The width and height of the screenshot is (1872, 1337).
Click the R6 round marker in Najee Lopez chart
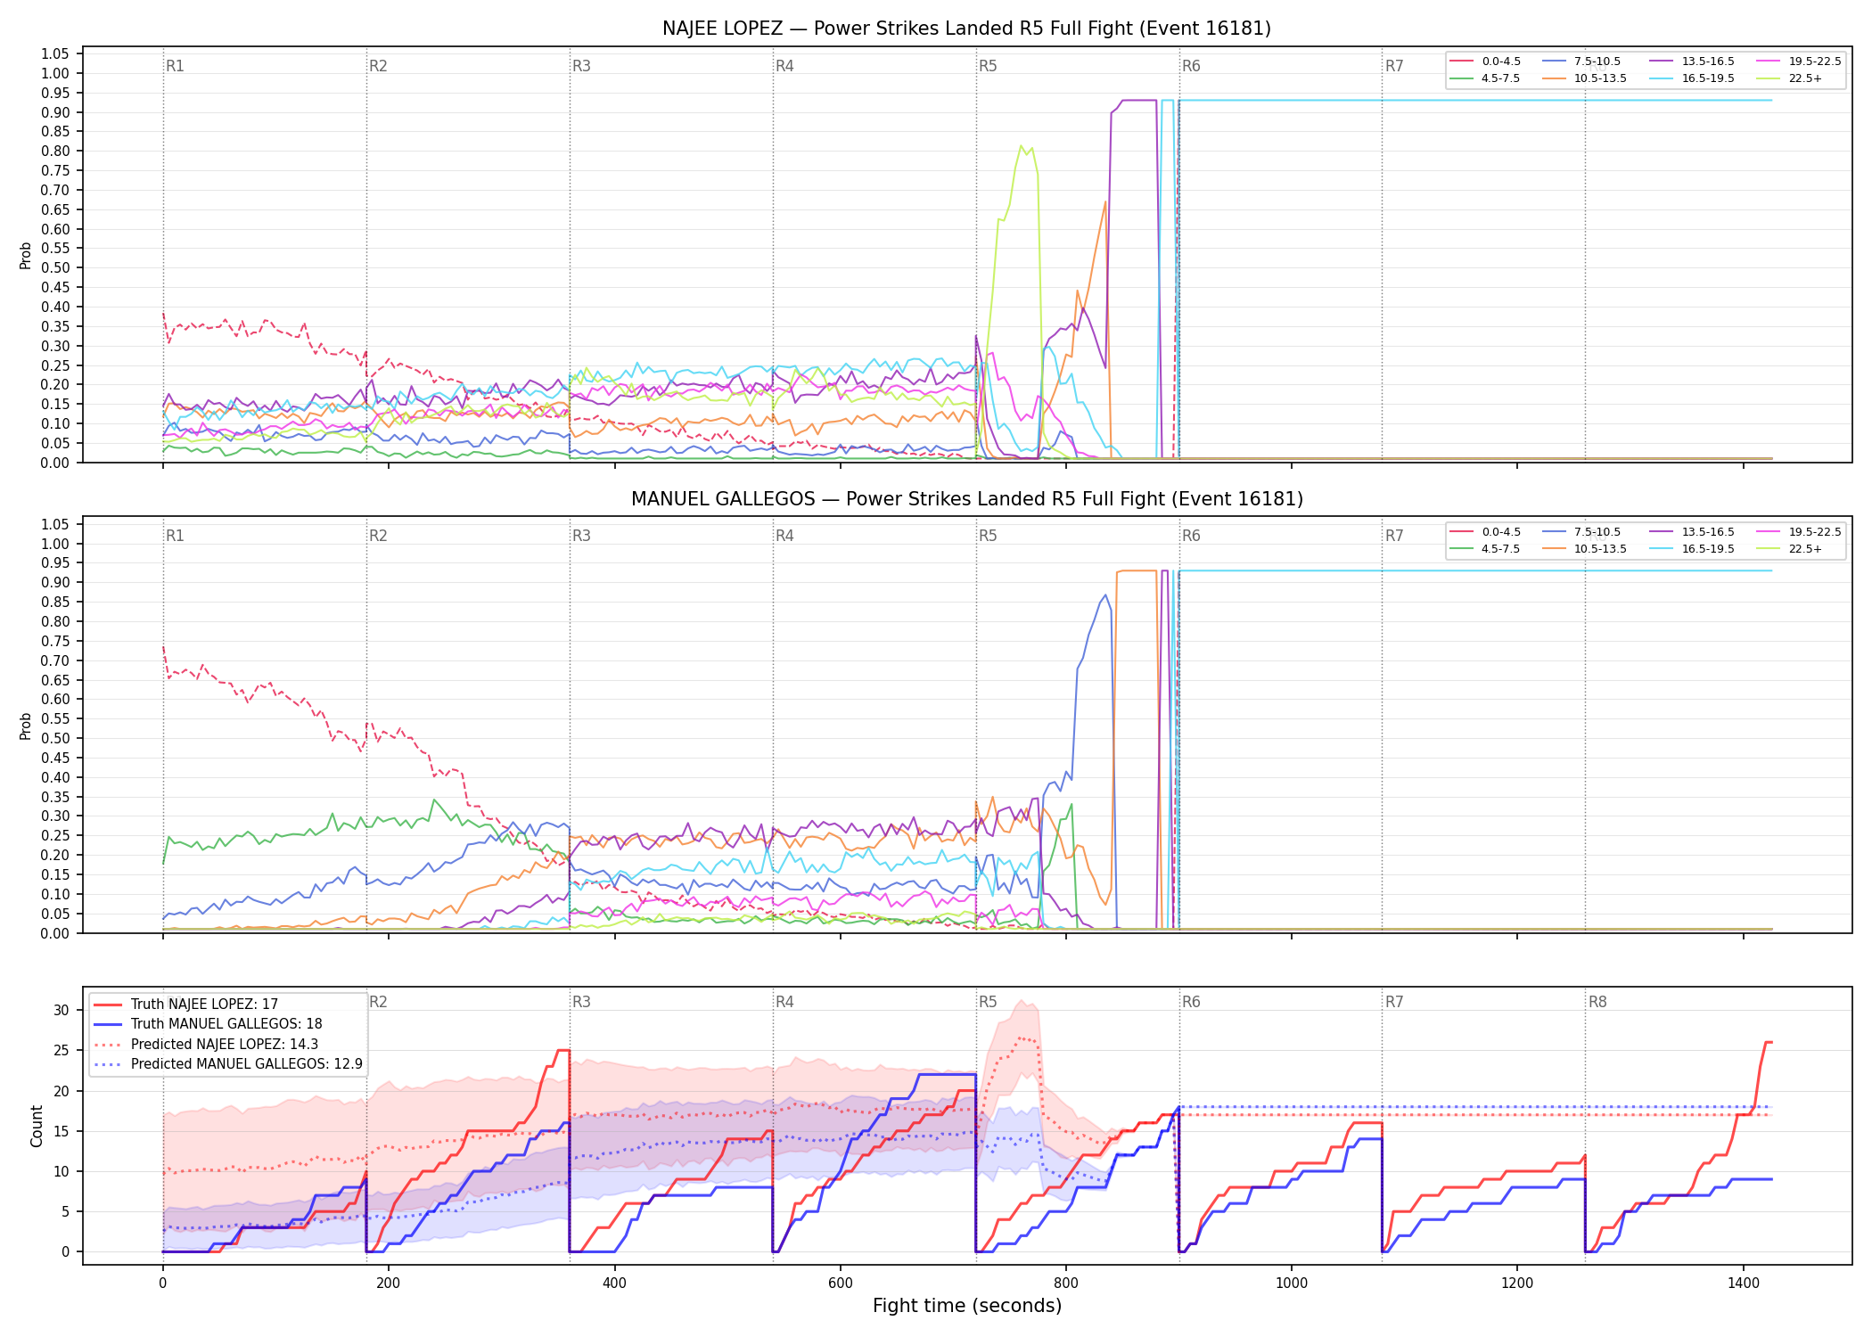tap(1191, 66)
